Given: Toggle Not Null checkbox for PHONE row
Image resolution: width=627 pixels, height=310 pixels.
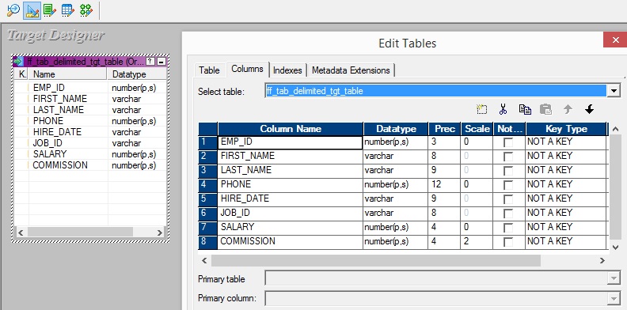Looking at the screenshot, I should pos(508,185).
